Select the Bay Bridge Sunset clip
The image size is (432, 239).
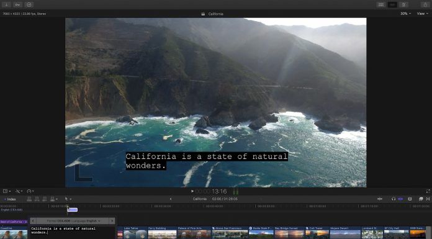click(289, 232)
